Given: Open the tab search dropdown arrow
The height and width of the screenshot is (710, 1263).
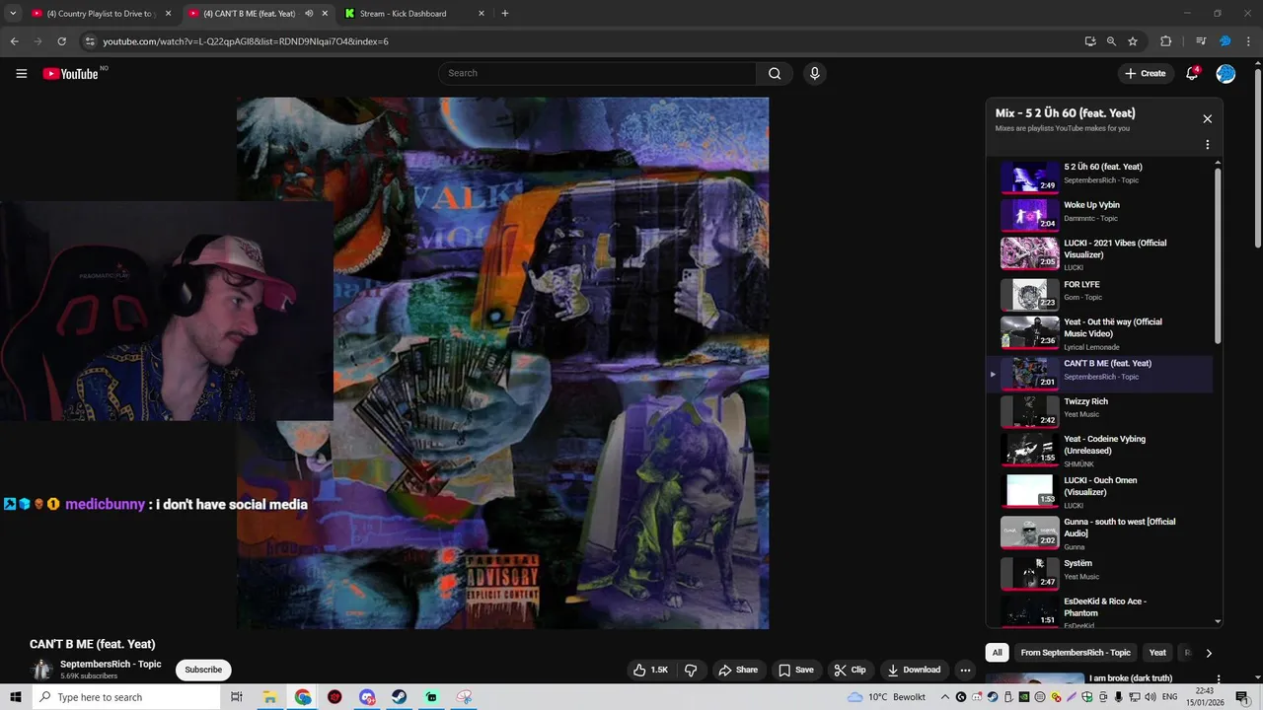Looking at the screenshot, I should (x=13, y=14).
